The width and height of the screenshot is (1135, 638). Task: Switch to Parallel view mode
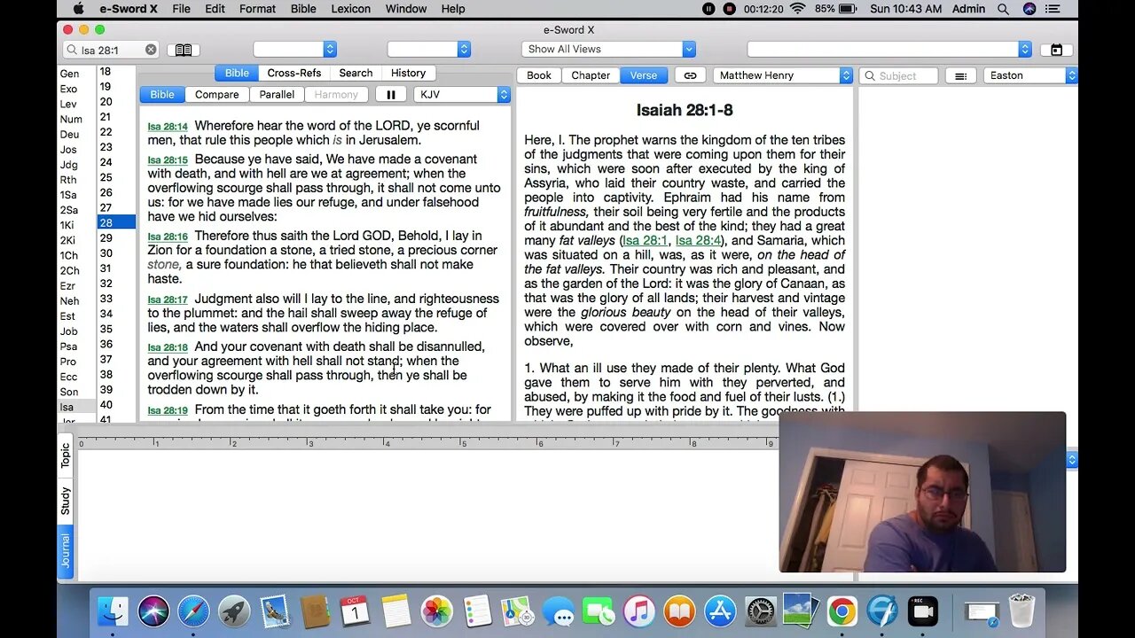[277, 94]
